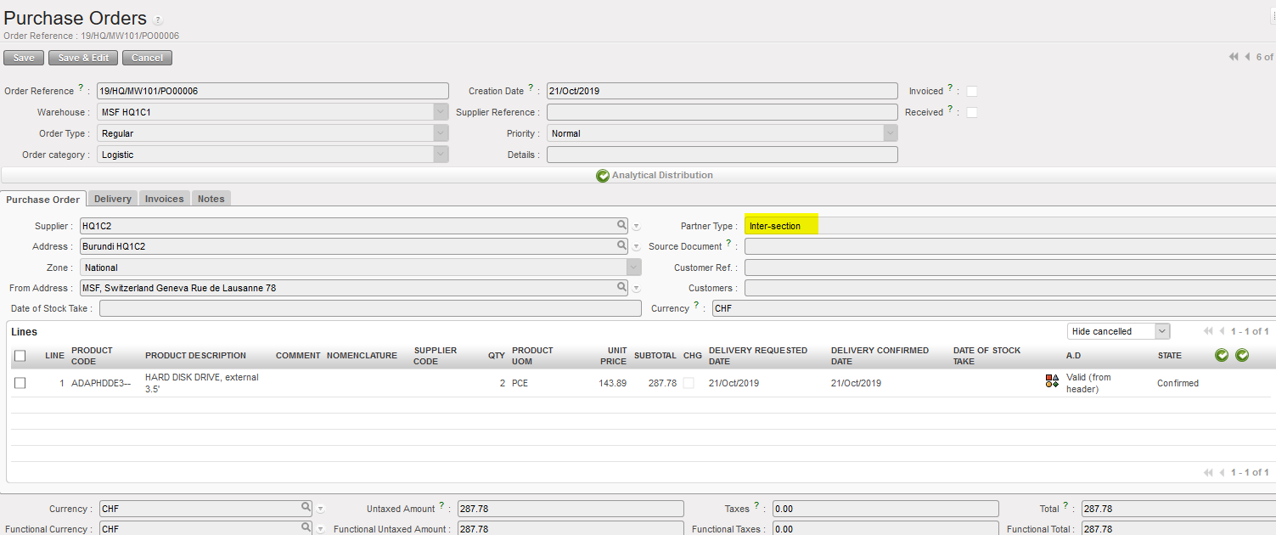The image size is (1276, 535).
Task: Open the Invoices tab
Action: [x=164, y=199]
